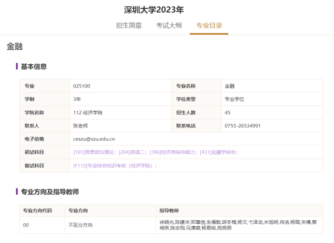Open the [431]金融学综合 subject link
334x243 pixels.
point(218,152)
